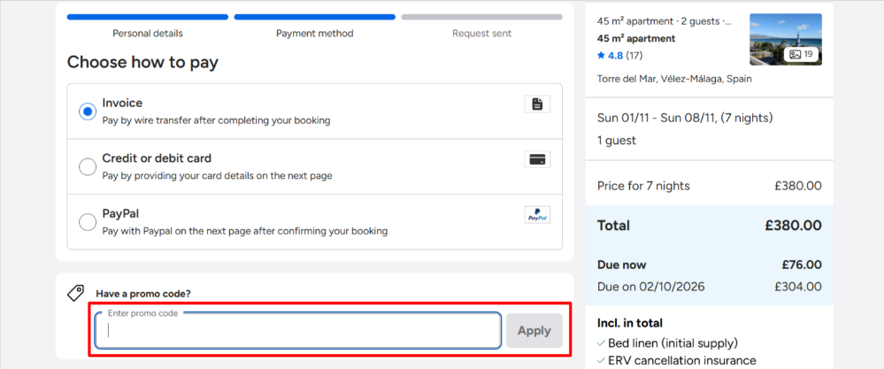Screen dimensions: 884x369
Task: Select the Invoice payment radio button
Action: tap(88, 111)
